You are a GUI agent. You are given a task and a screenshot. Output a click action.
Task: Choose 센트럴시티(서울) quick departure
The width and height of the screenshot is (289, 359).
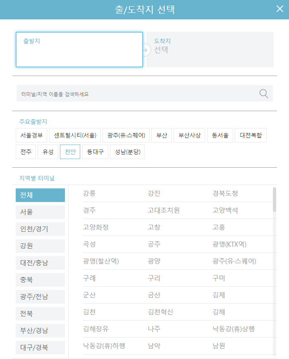click(75, 136)
